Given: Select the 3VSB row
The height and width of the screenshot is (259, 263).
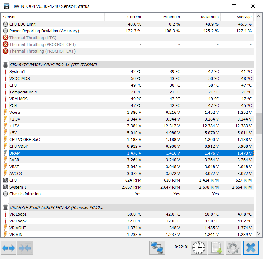Looking at the screenshot, I should 131,160.
